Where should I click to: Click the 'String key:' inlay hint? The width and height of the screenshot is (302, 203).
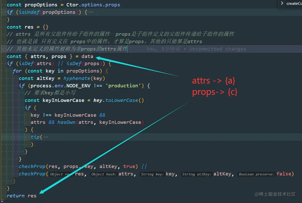(152, 174)
